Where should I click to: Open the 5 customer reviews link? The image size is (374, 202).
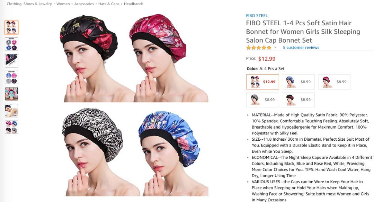(x=301, y=47)
